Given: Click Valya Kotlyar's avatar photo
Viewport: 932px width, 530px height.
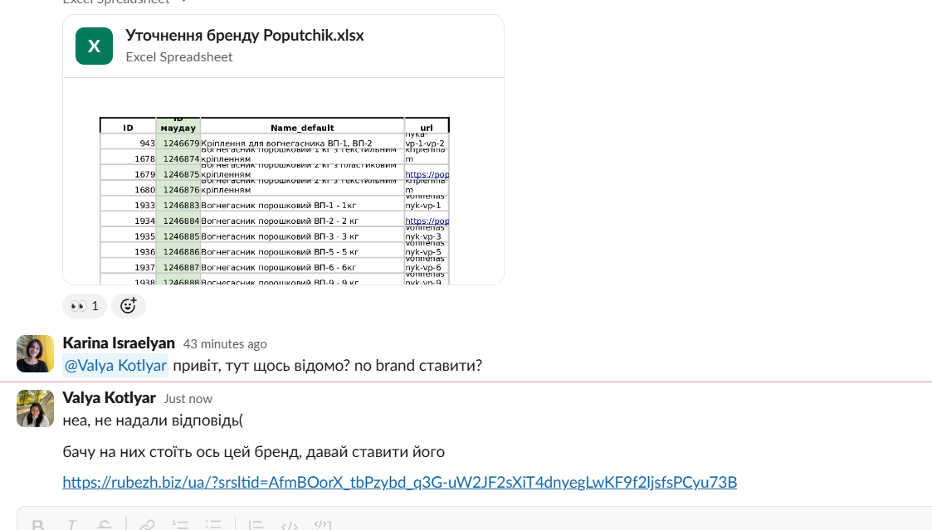Looking at the screenshot, I should 35,408.
